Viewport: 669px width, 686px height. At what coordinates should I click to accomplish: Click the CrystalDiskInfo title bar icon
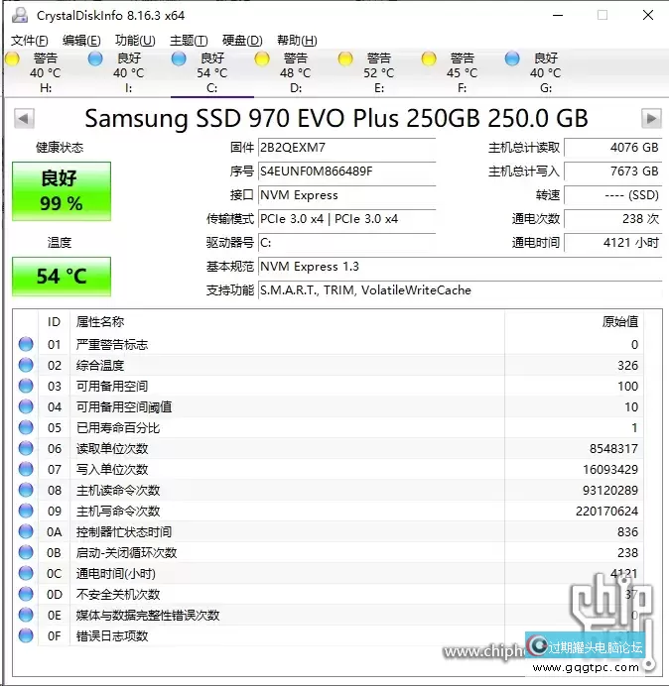coord(18,16)
